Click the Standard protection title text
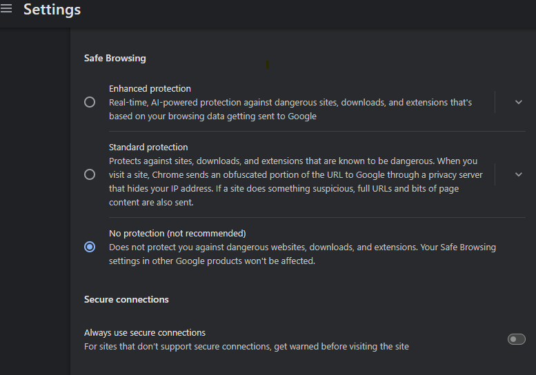The width and height of the screenshot is (536, 375). point(148,148)
